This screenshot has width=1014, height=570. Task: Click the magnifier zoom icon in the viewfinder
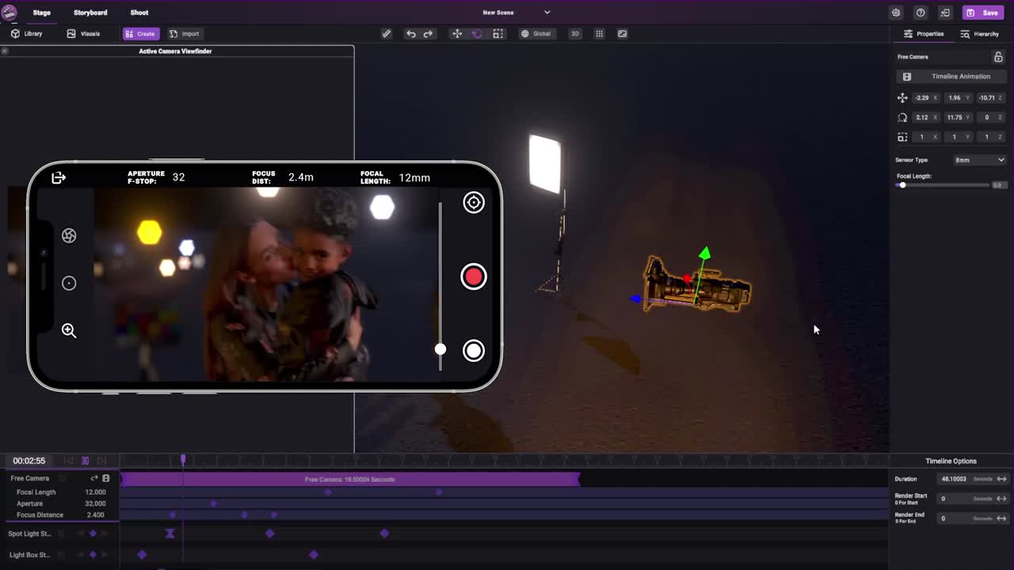(69, 331)
